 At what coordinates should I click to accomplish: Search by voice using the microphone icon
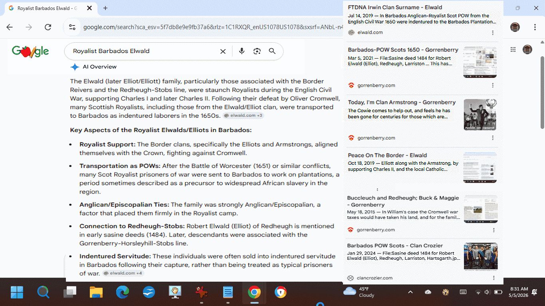pos(242,51)
